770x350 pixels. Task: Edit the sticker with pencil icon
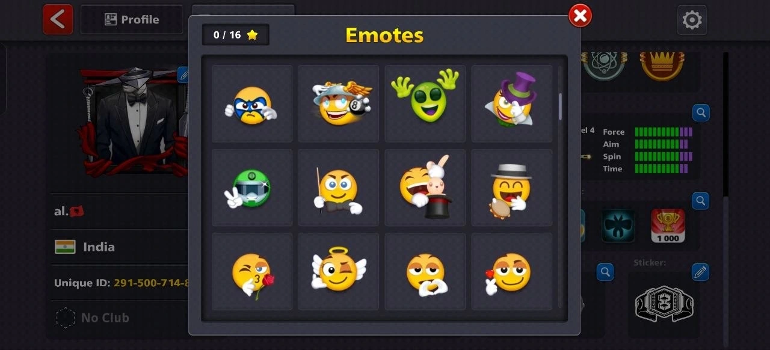[x=700, y=272]
